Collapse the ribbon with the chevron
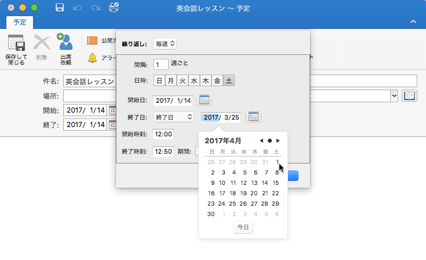Screen dimensions: 426x260 (x=413, y=22)
